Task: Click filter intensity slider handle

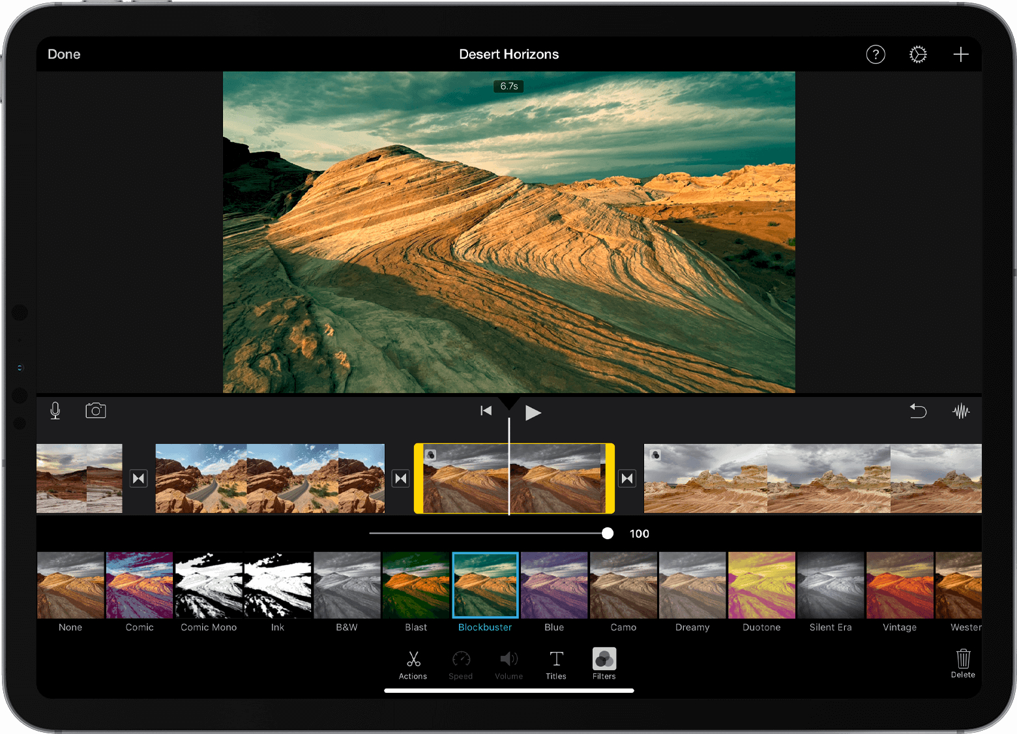Action: (608, 533)
